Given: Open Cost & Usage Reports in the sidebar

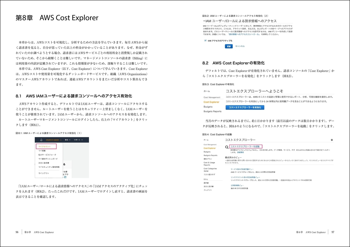Looking at the screenshot, I should (209, 164).
